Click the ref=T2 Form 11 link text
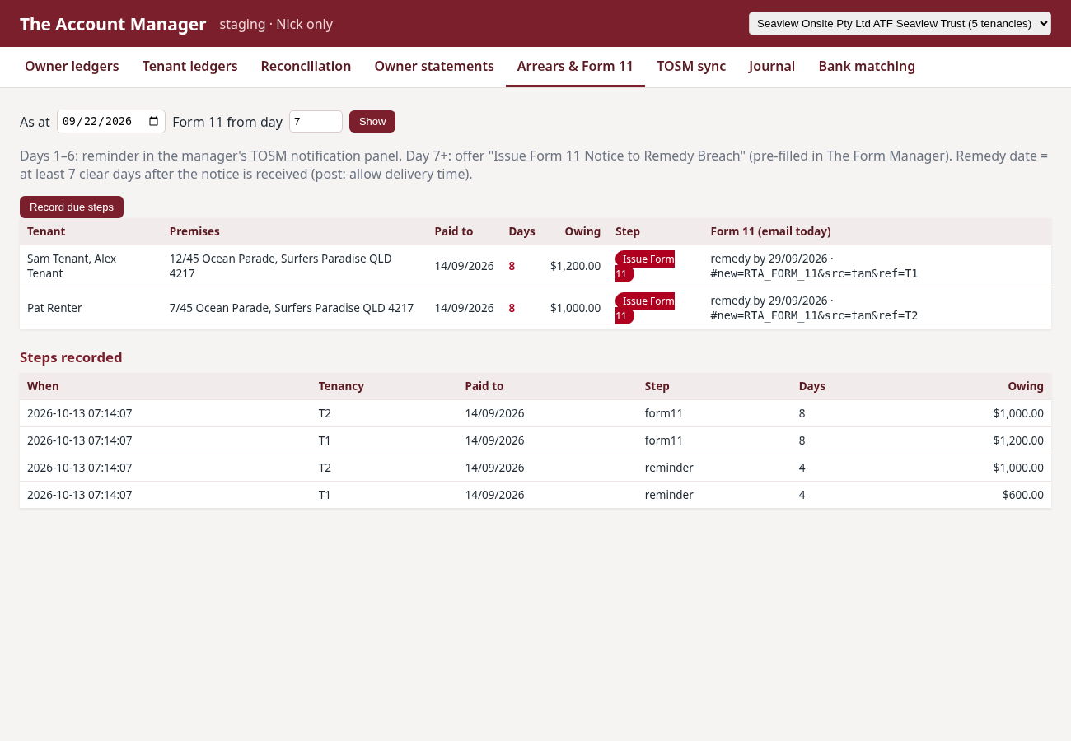The width and height of the screenshot is (1071, 741). pos(814,315)
